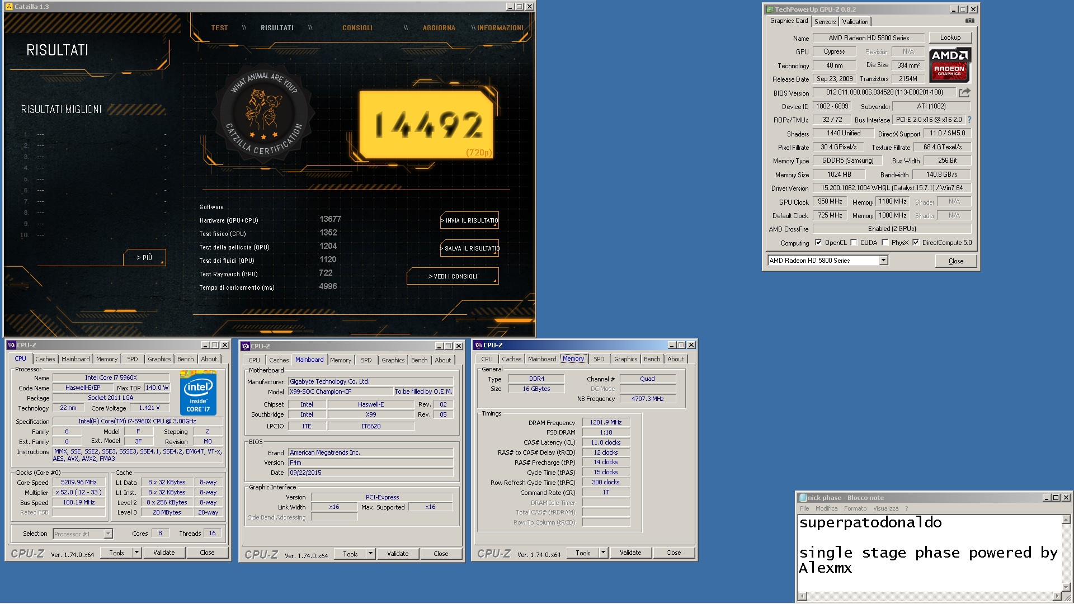
Task: Click the Notepad title bar icon
Action: click(803, 498)
